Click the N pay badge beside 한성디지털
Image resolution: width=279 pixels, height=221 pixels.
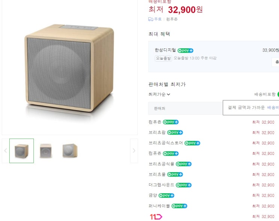pos(185,50)
